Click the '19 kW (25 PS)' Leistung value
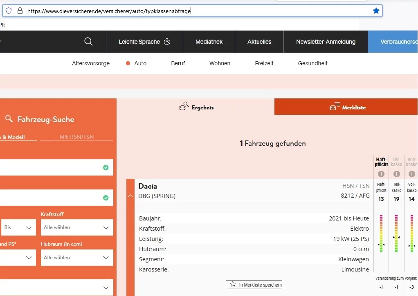Screen dimensions: 418x296 click(x=351, y=239)
